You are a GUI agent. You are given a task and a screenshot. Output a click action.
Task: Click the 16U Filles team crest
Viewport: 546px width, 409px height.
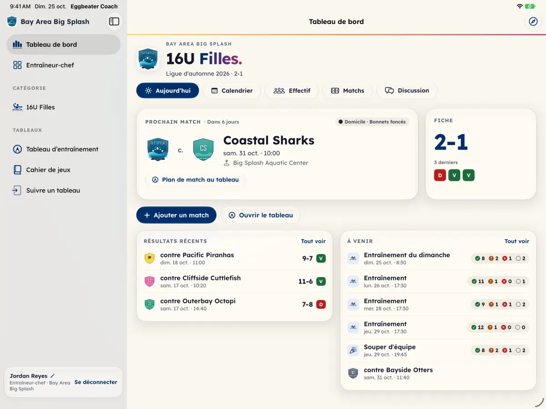point(148,59)
